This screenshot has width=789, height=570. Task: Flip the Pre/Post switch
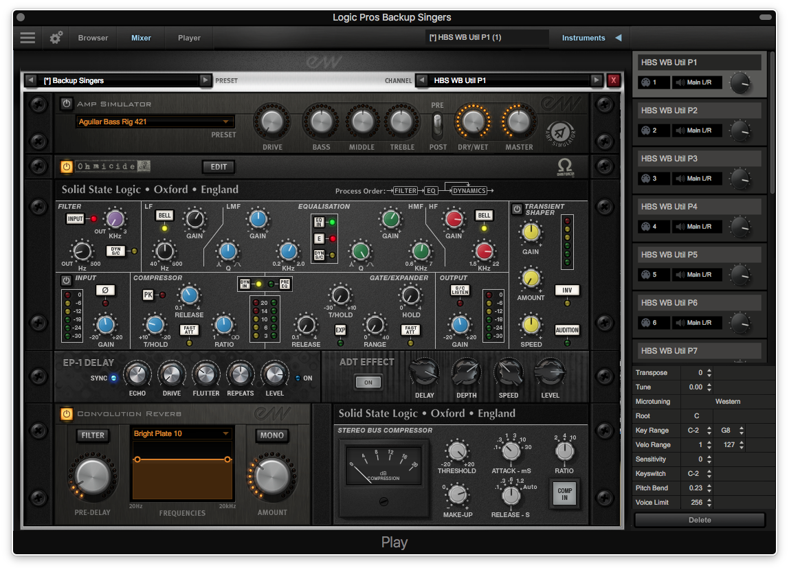click(437, 126)
